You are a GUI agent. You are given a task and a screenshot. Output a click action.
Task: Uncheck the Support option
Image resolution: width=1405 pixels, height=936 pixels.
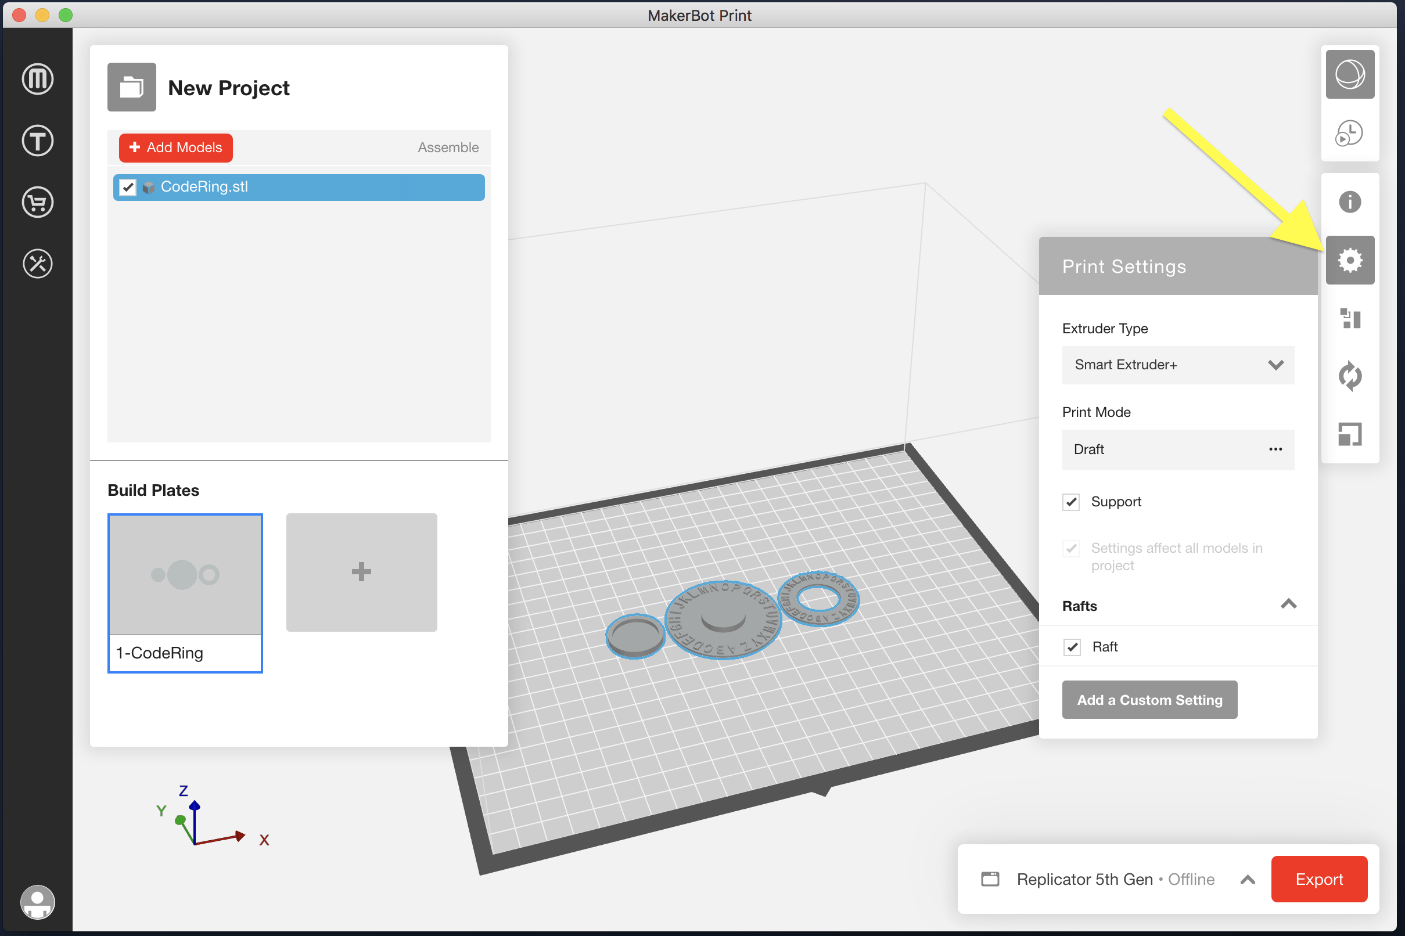click(1071, 502)
